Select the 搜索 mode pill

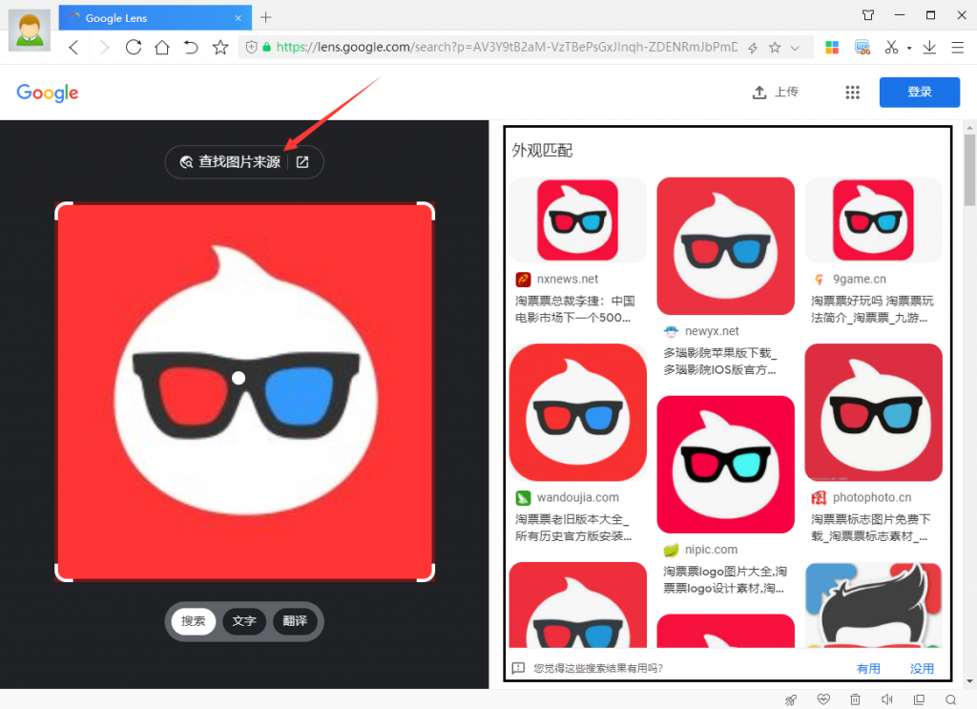click(x=193, y=621)
